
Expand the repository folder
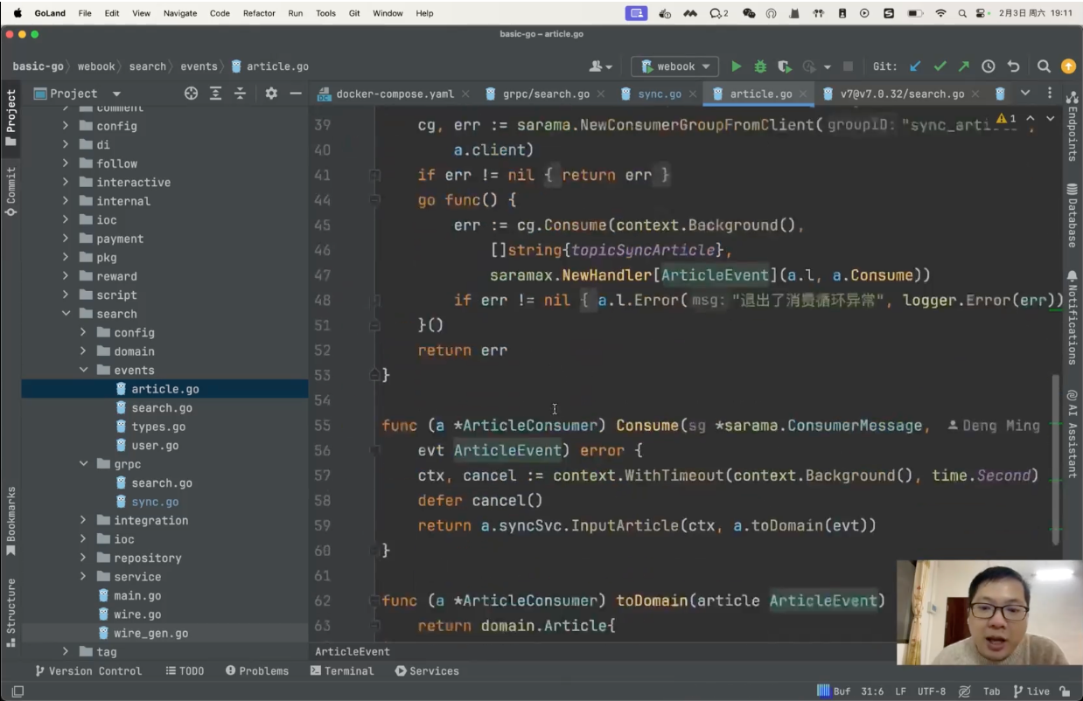pos(84,559)
